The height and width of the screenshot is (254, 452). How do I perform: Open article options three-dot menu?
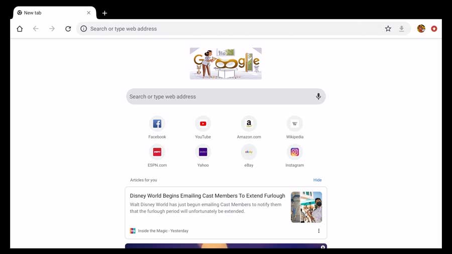(x=318, y=231)
